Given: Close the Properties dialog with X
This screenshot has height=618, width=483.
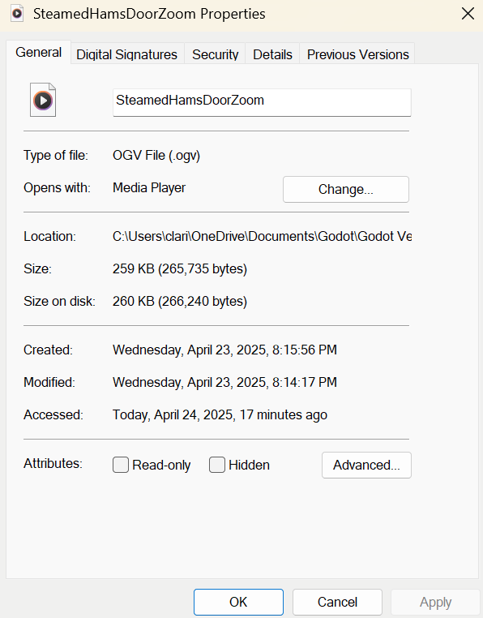Looking at the screenshot, I should click(x=468, y=14).
